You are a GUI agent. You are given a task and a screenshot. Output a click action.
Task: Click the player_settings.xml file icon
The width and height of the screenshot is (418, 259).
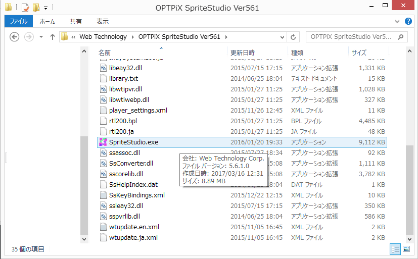[x=103, y=110]
